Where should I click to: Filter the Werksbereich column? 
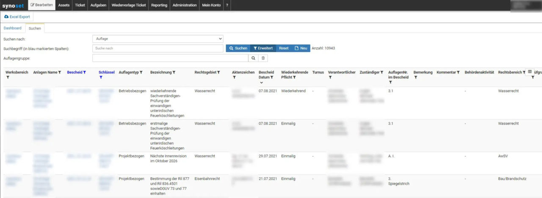(8, 77)
